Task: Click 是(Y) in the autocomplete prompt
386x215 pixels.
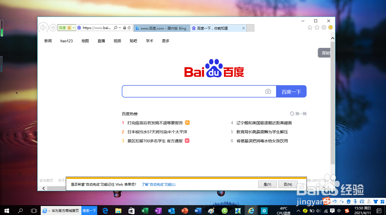Action: coord(267,184)
